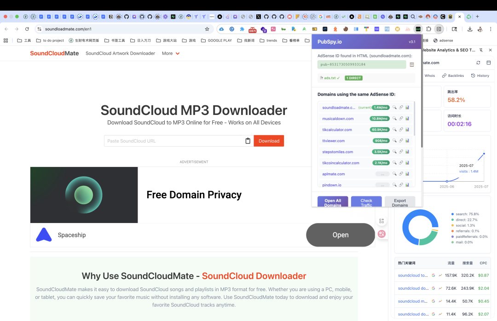Image resolution: width=497 pixels, height=321 pixels.
Task: Reload the current page
Action: [27, 29]
